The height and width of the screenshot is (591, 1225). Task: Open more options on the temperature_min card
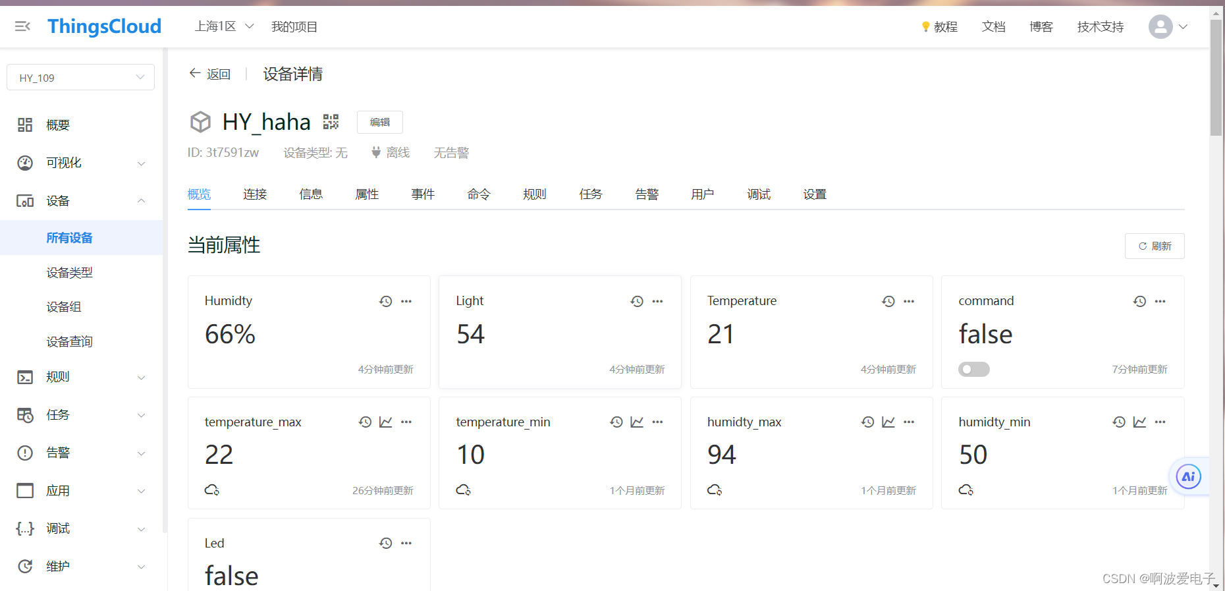658,422
